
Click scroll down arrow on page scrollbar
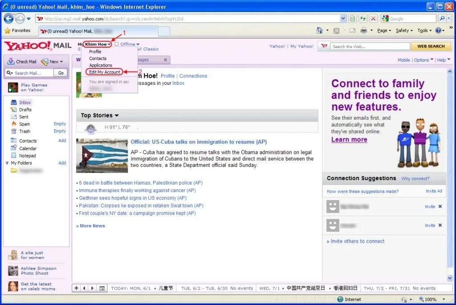coord(450,278)
